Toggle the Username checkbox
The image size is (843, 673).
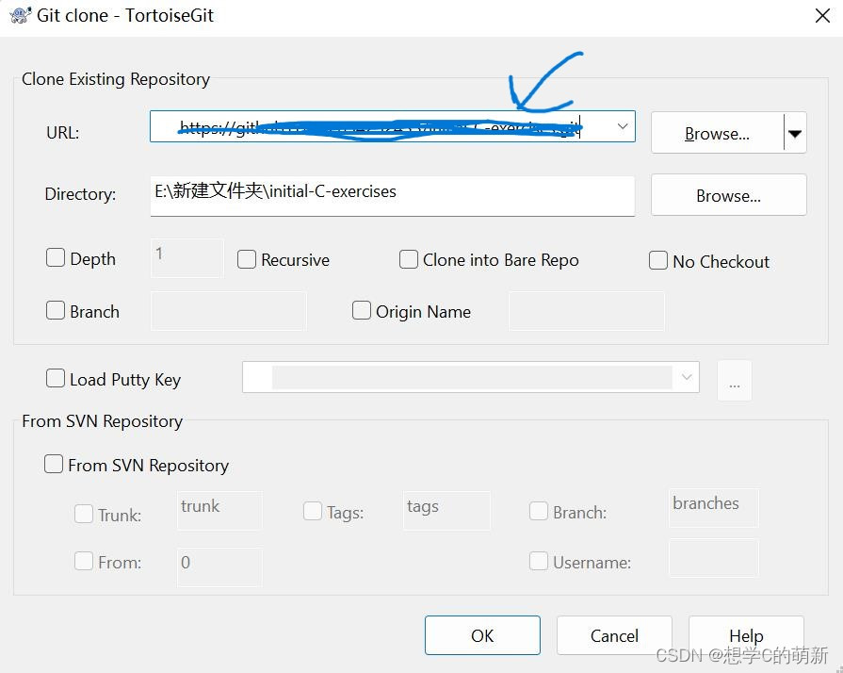tap(539, 561)
